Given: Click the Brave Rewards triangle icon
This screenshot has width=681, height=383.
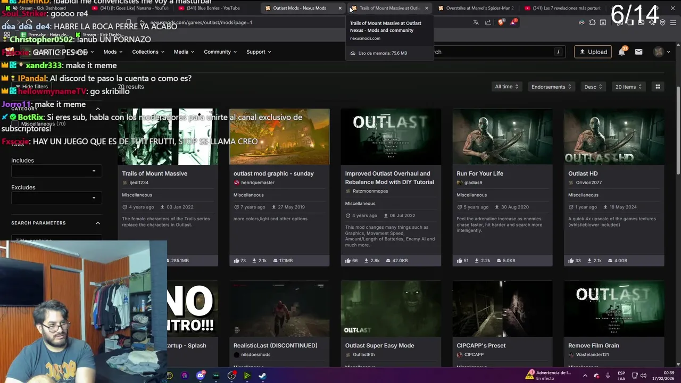Looking at the screenshot, I should (x=513, y=22).
